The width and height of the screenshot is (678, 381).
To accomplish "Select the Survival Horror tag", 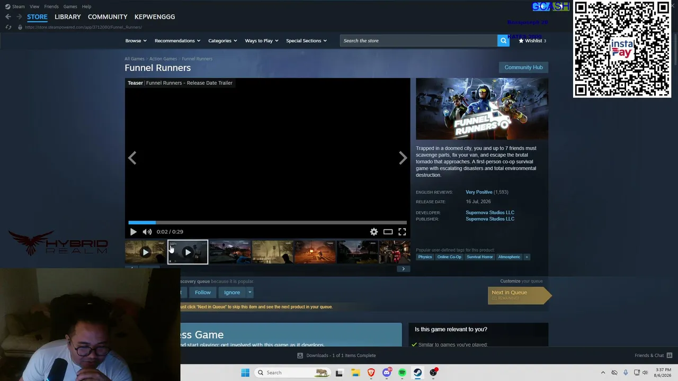I will tap(480, 257).
